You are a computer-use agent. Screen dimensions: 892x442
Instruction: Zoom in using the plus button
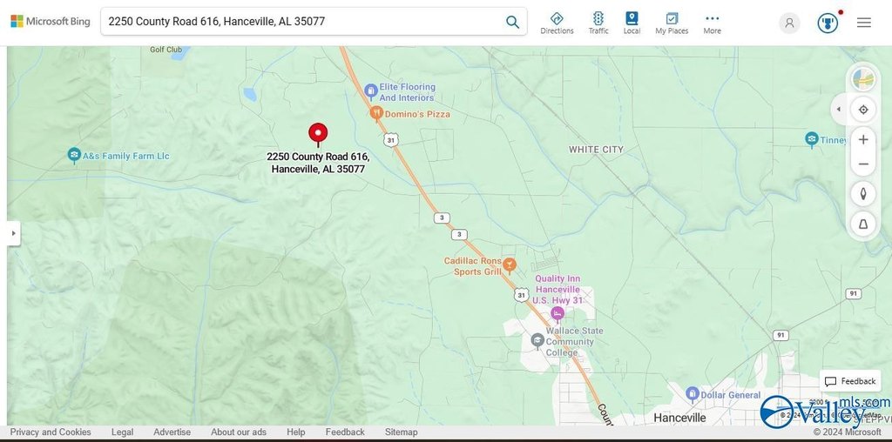click(862, 139)
